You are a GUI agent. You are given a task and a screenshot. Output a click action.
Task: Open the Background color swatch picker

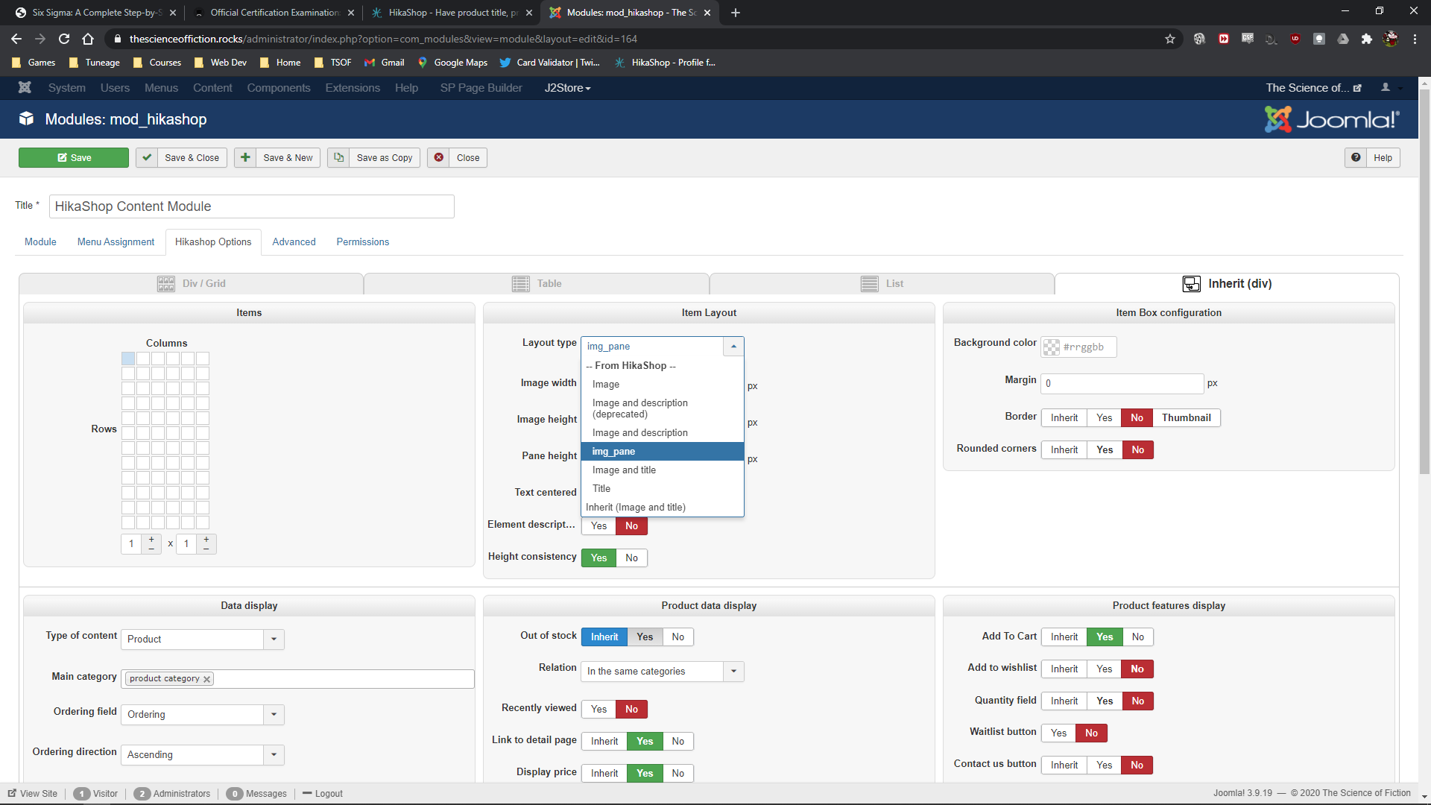tap(1051, 347)
